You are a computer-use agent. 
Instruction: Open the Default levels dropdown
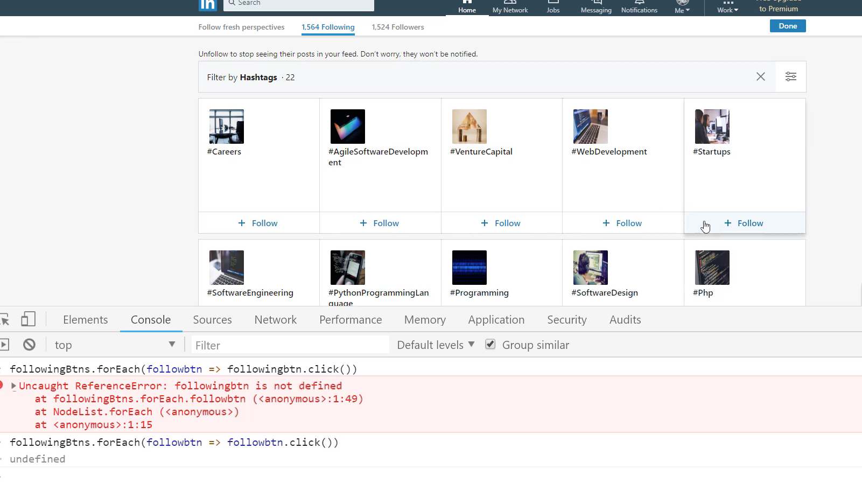tap(436, 345)
